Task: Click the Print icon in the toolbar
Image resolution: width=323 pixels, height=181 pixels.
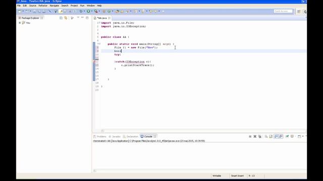Action: pos(44,11)
